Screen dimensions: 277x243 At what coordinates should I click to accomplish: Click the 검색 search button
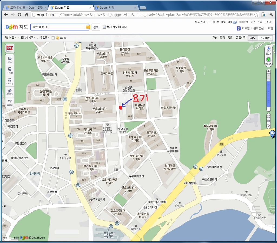(96, 27)
